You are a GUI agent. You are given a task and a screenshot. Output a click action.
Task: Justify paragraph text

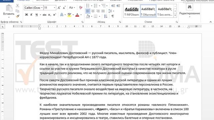coord(103,11)
